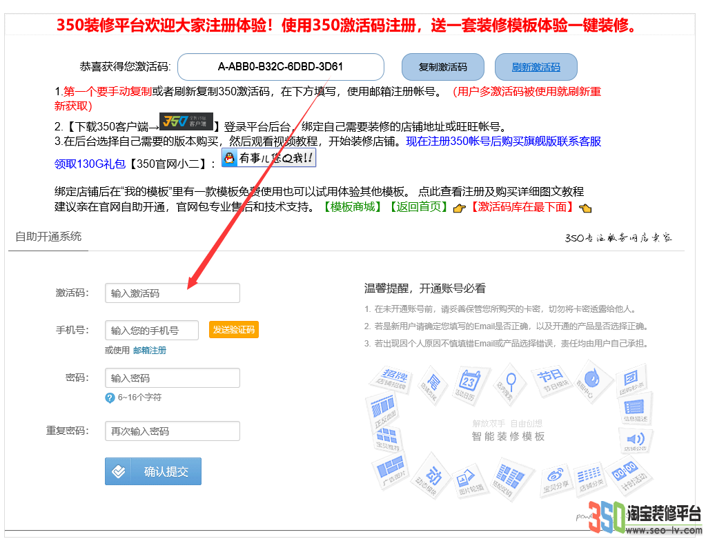The image size is (706, 539).
Task: Click the heading 温馨提醒，开通账号必看
Action: 425,288
